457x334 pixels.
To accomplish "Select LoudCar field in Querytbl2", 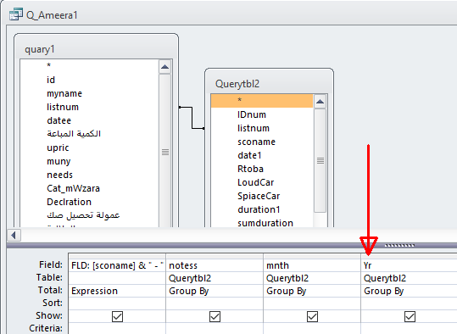I will (x=262, y=182).
